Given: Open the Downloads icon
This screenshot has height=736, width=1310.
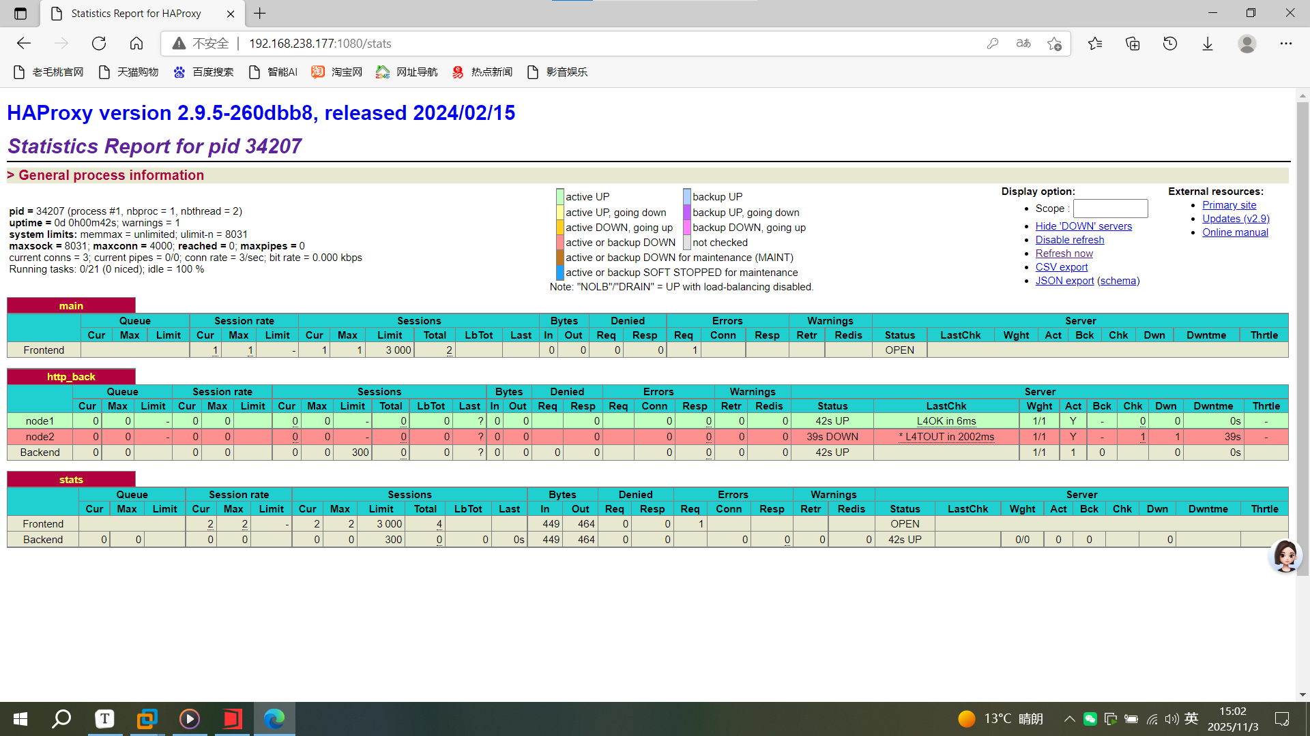Looking at the screenshot, I should (x=1208, y=44).
